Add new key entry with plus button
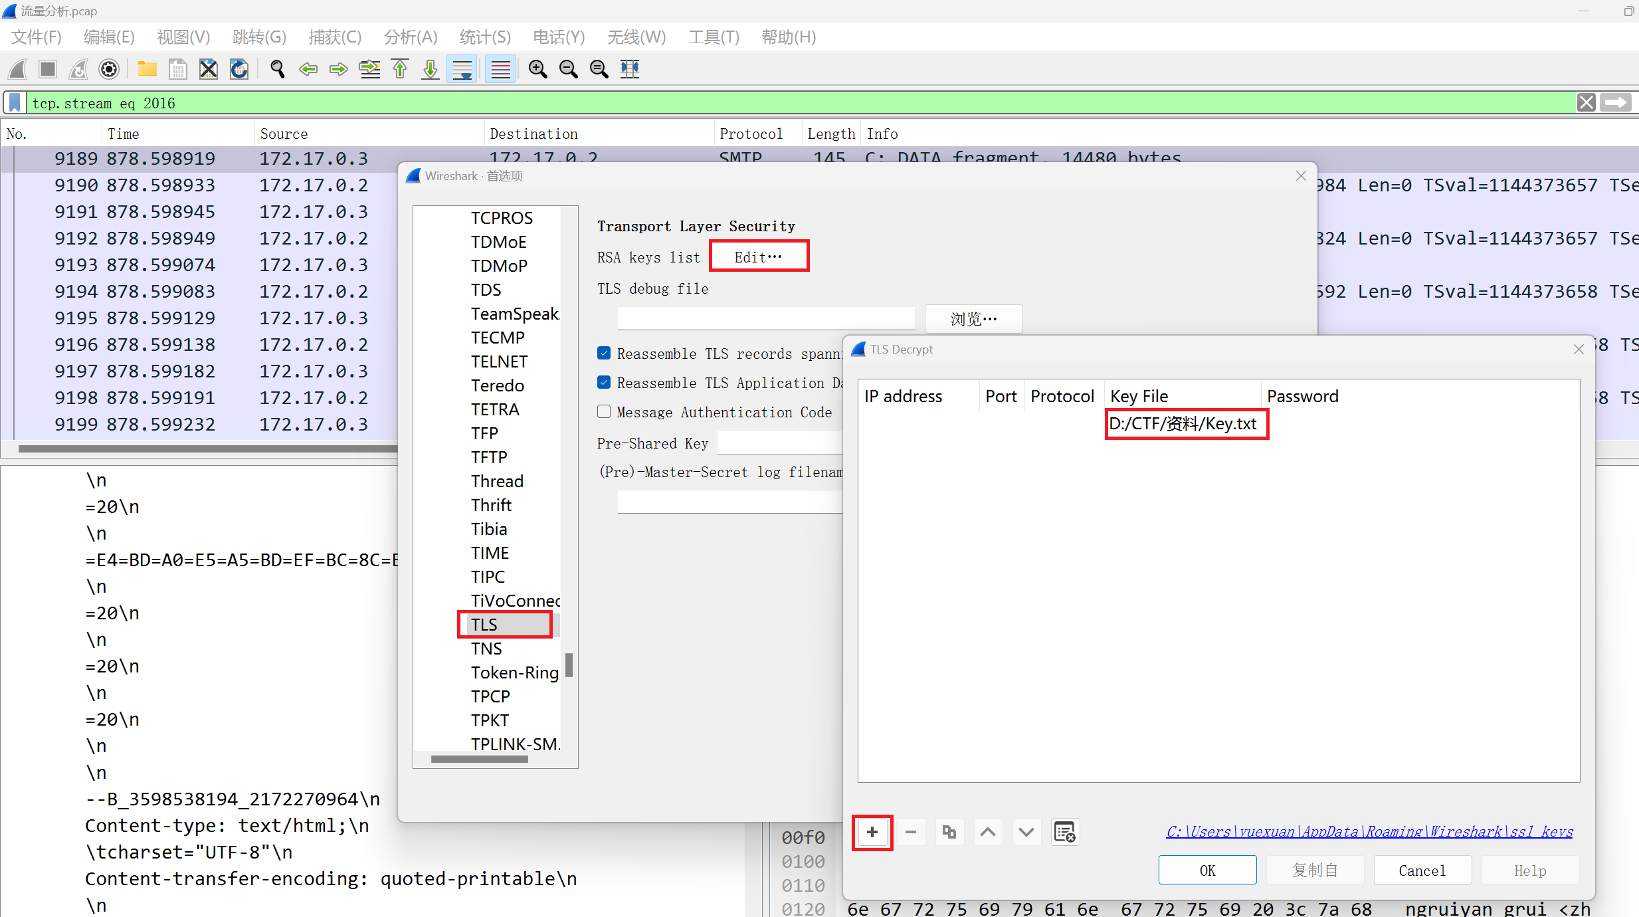The height and width of the screenshot is (917, 1639). click(872, 832)
